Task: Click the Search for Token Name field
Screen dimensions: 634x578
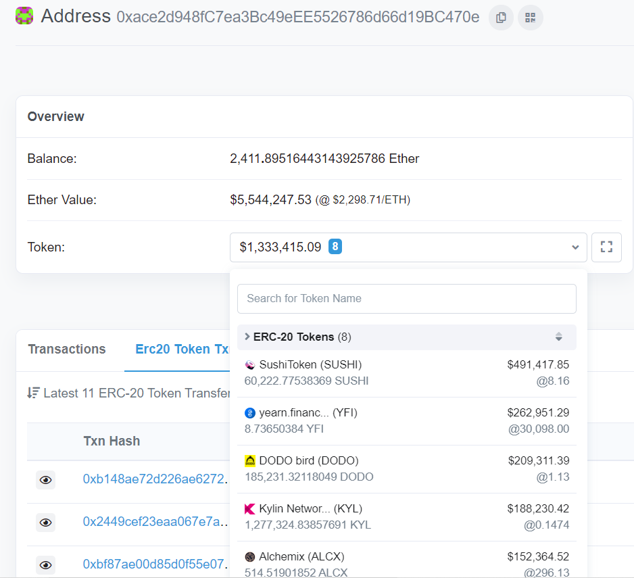Action: [406, 298]
